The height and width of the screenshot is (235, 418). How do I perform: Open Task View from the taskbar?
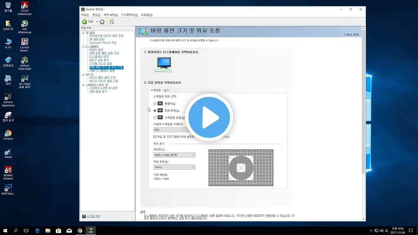[26, 230]
